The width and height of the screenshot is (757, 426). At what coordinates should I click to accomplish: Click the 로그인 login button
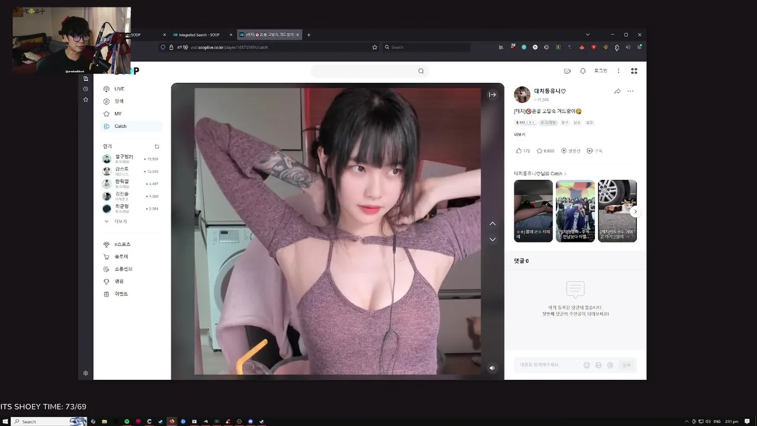click(601, 71)
